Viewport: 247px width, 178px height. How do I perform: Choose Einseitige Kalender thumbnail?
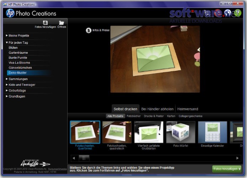click(212, 132)
